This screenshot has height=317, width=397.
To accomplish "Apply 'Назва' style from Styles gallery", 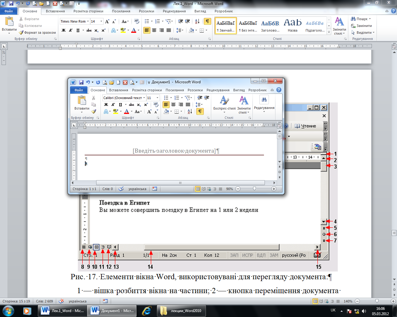I will tap(292, 26).
